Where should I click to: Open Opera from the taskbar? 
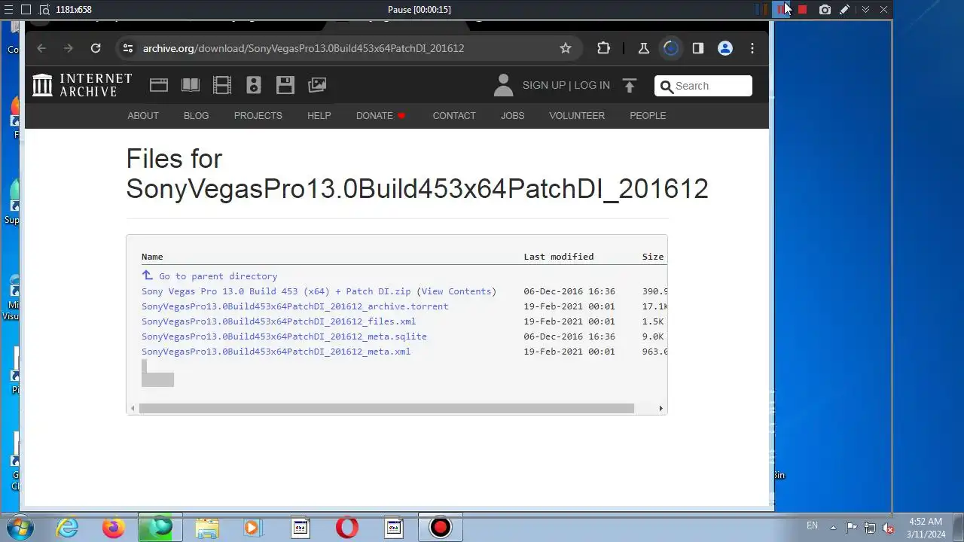tap(347, 528)
